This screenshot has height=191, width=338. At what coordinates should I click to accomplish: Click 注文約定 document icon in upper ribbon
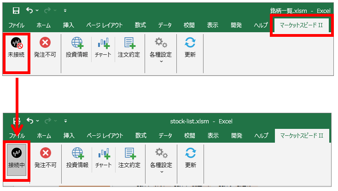pos(129,48)
